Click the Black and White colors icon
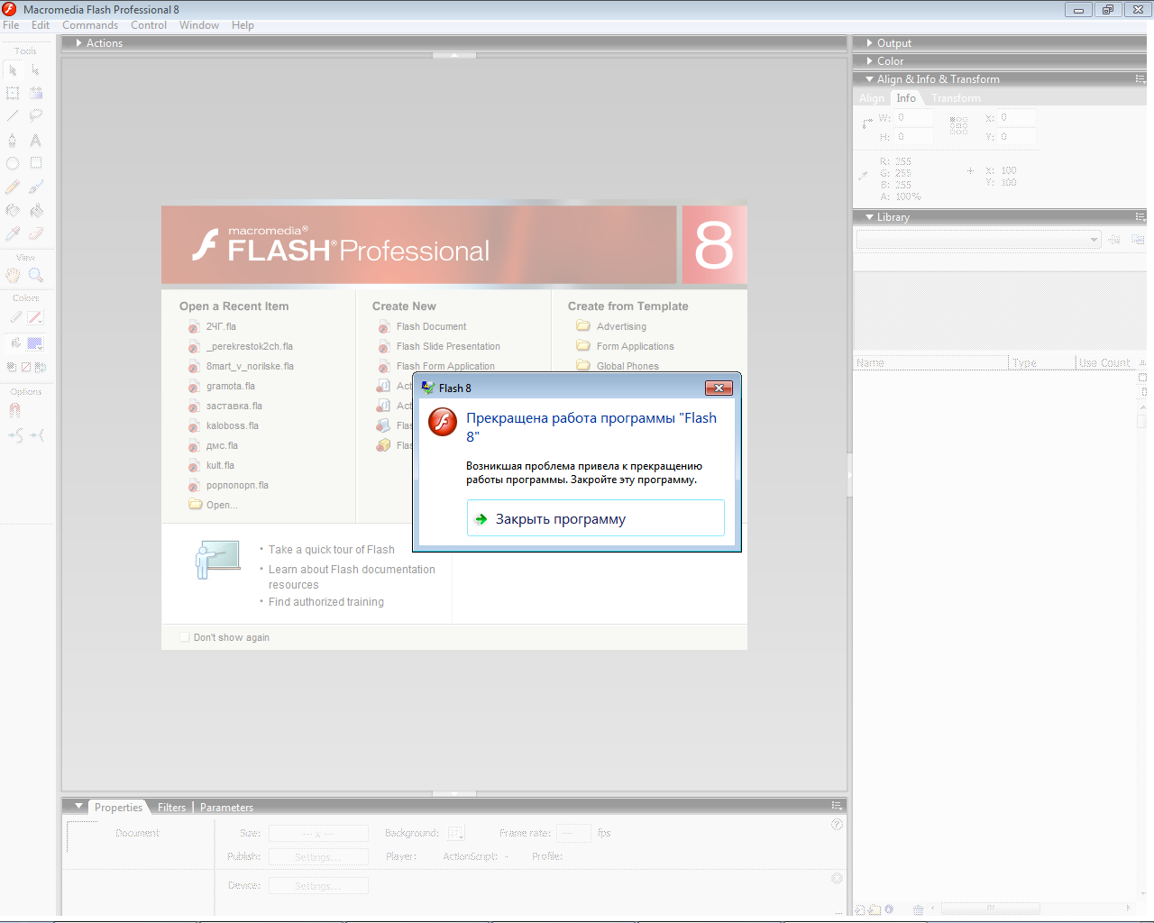This screenshot has height=923, width=1154. [x=12, y=367]
